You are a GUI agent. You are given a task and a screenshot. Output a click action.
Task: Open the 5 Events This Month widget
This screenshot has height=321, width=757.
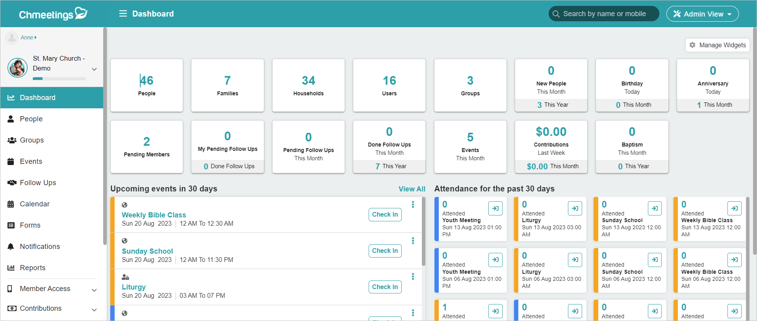click(x=470, y=147)
